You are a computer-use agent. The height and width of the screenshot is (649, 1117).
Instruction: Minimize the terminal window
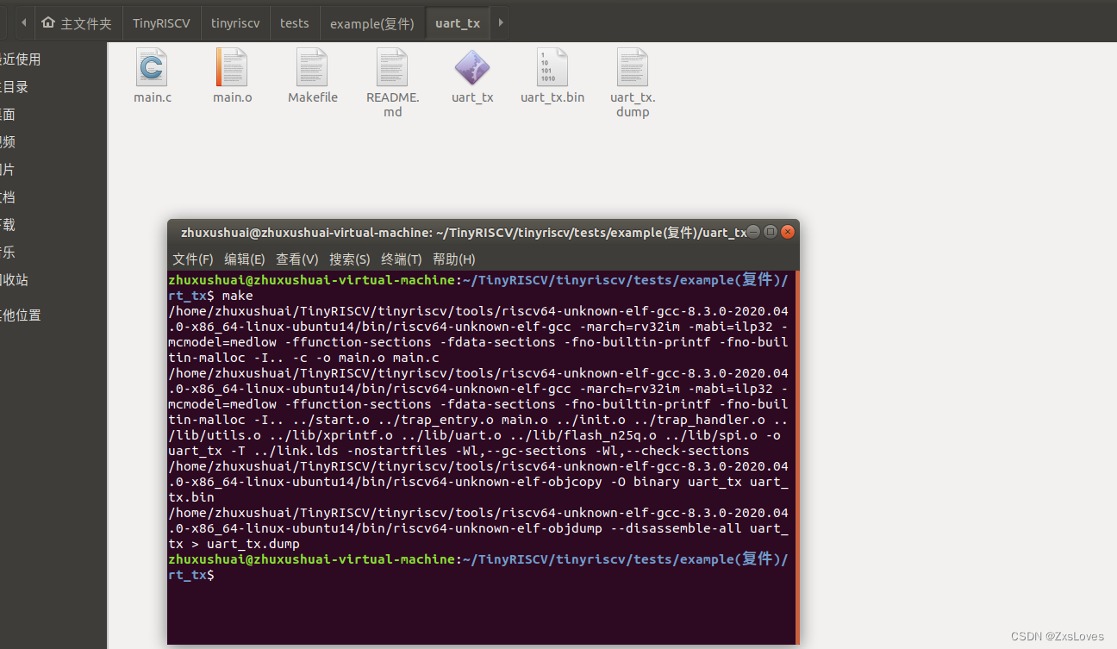click(754, 232)
